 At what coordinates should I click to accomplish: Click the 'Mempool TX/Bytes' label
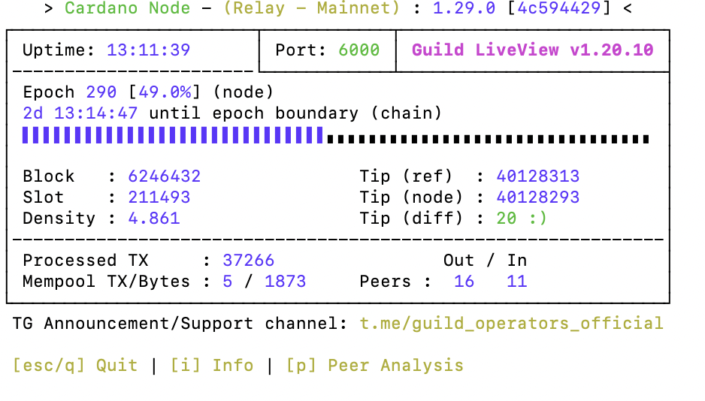pyautogui.click(x=107, y=282)
